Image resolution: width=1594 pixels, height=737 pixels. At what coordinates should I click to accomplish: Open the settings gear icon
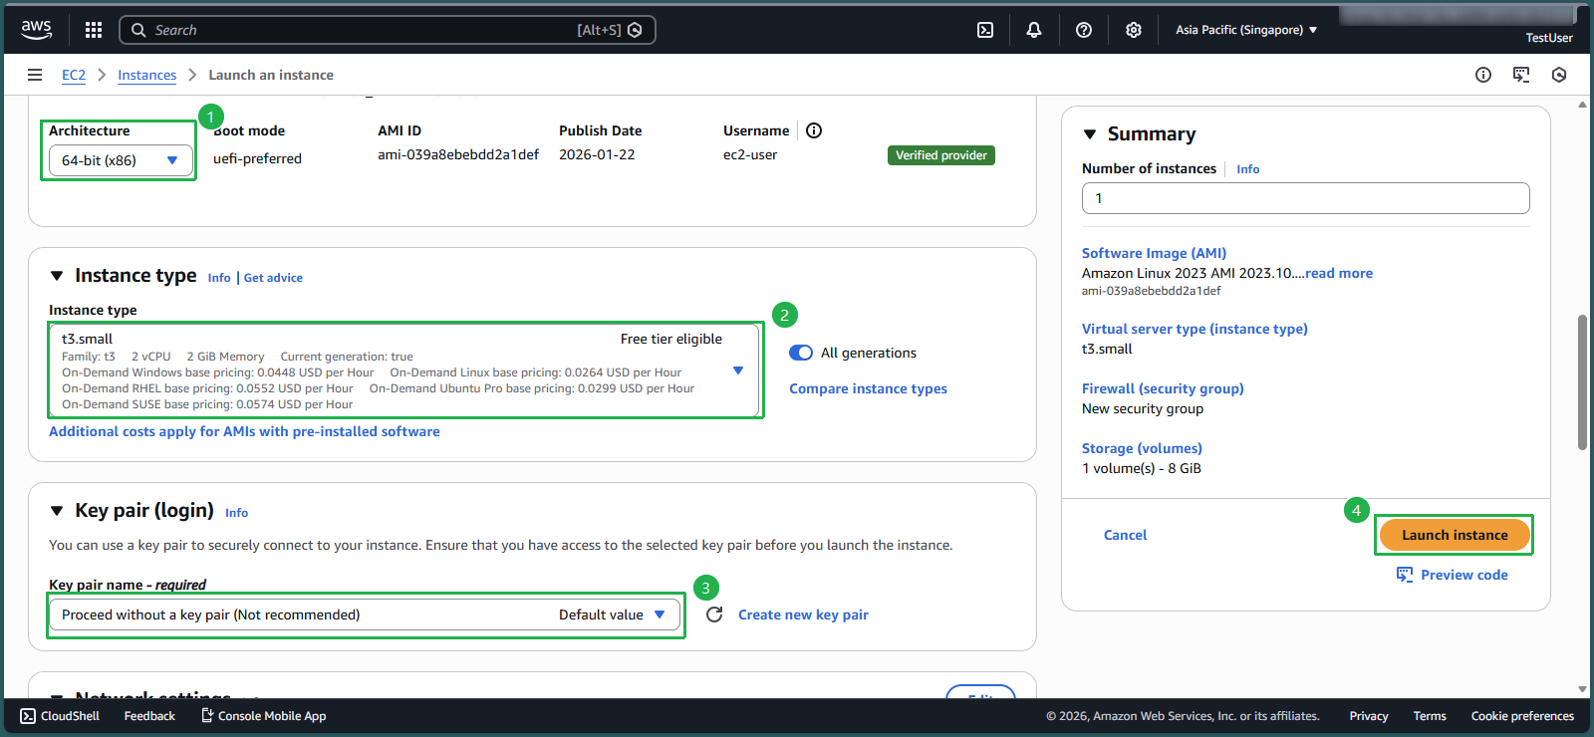1134,30
